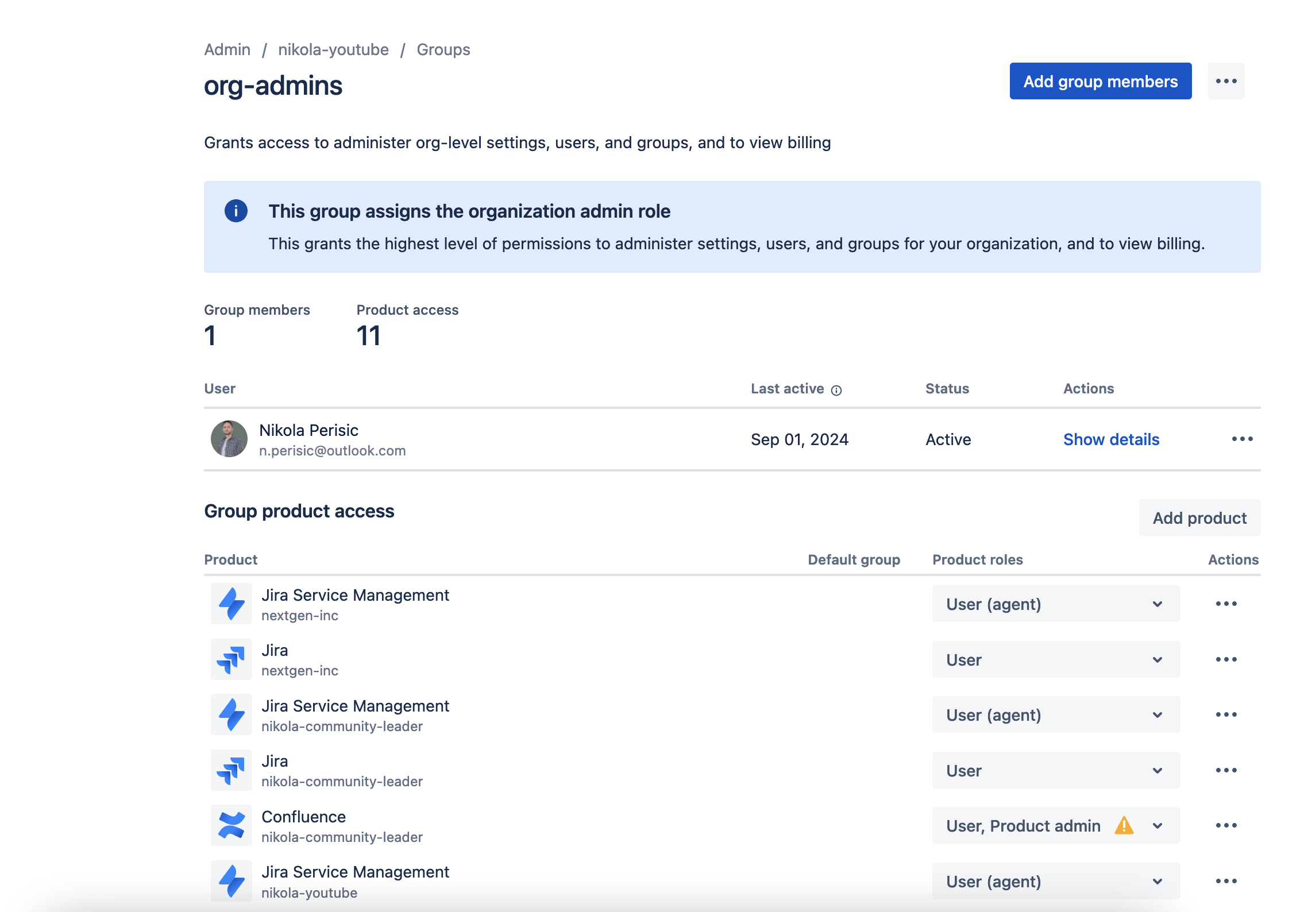Screen dimensions: 1304x912
Task: Open the Admin breadcrumb link
Action: (227, 49)
